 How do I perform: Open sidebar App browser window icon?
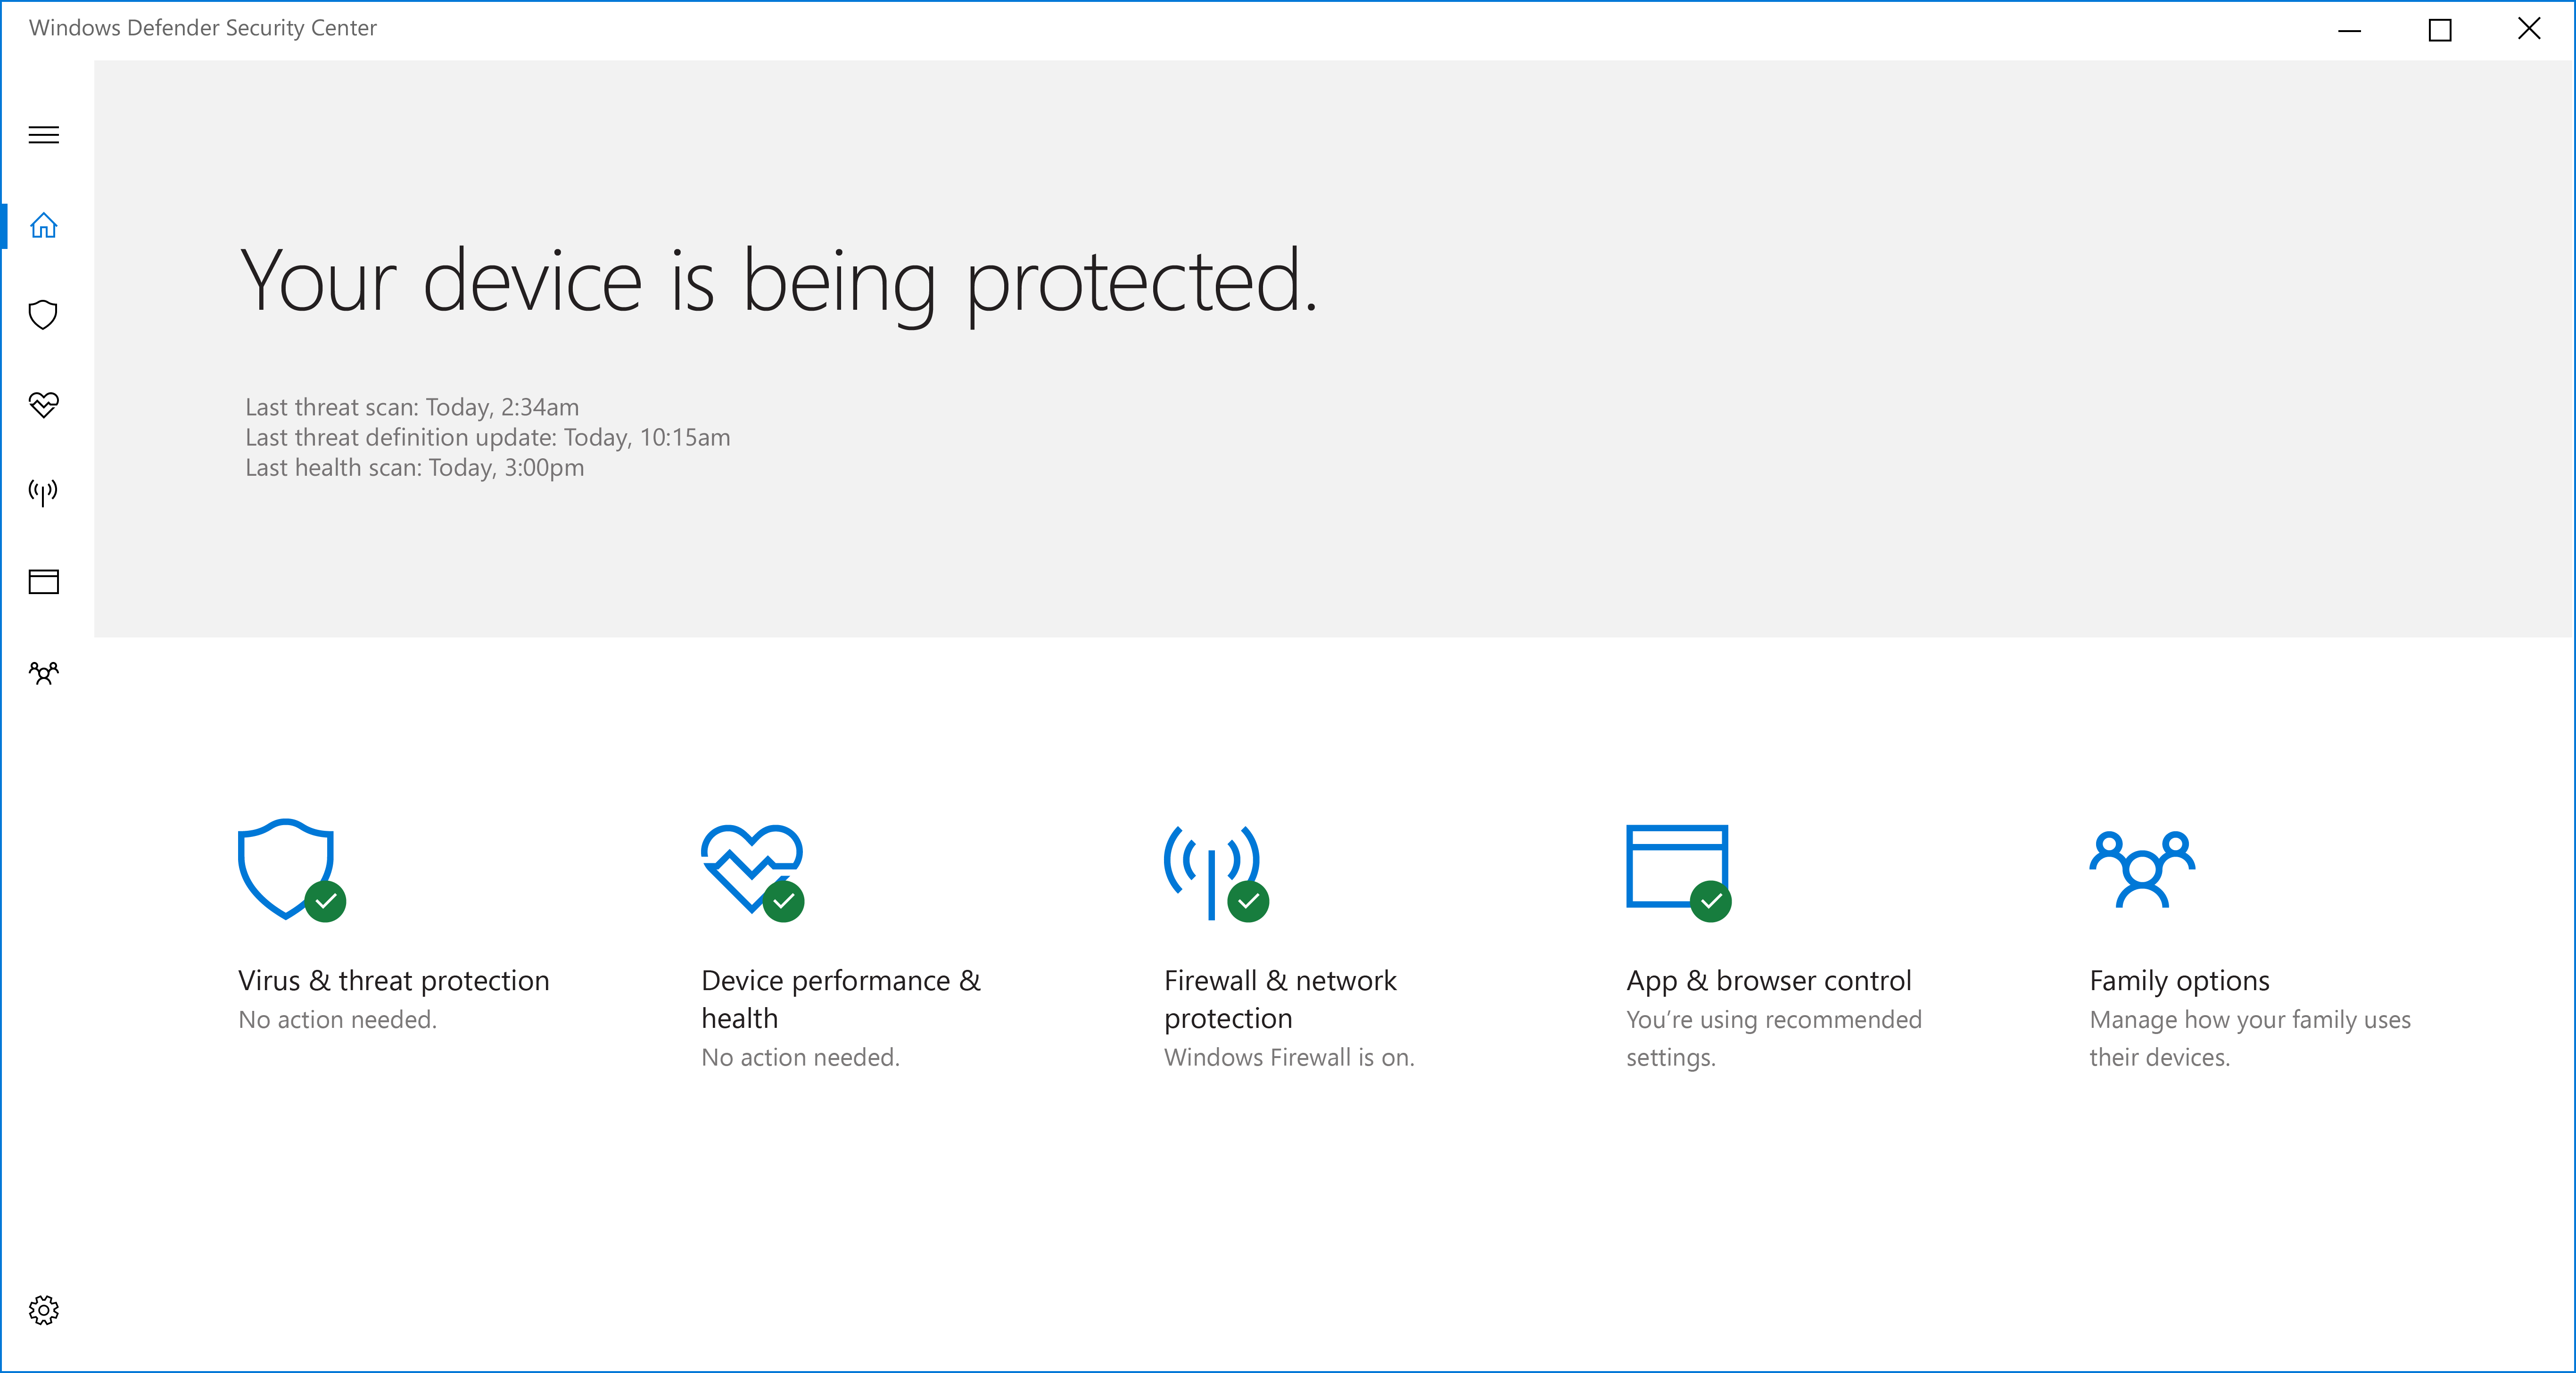(x=44, y=582)
